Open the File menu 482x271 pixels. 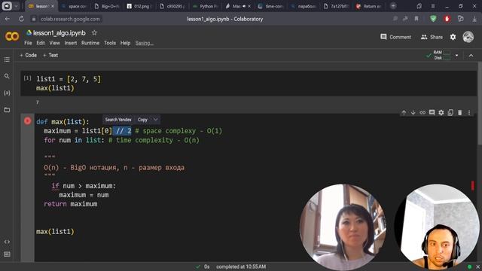(28, 43)
